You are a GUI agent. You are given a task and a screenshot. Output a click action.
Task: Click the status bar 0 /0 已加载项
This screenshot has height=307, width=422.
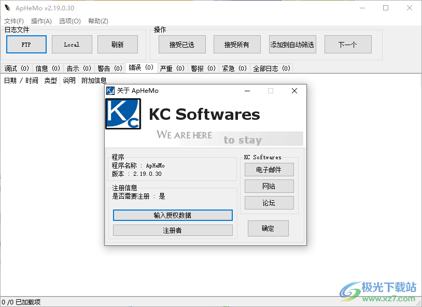(21, 302)
